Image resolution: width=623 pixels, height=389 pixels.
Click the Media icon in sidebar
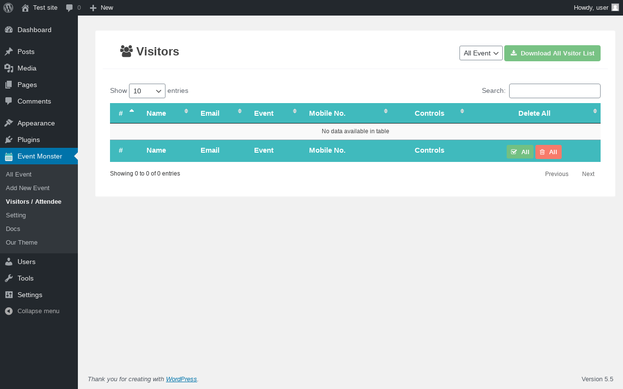[9, 68]
